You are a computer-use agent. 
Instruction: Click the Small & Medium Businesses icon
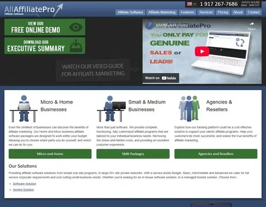tap(111, 109)
